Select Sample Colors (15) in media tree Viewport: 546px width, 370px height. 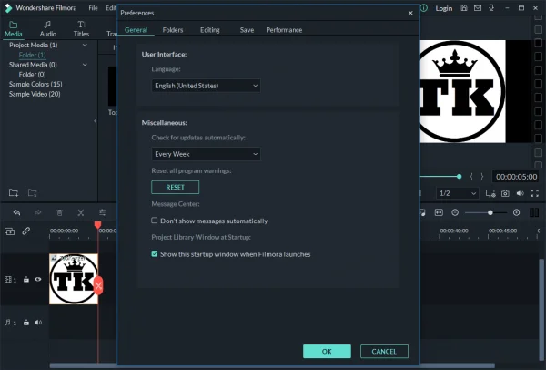click(x=35, y=84)
